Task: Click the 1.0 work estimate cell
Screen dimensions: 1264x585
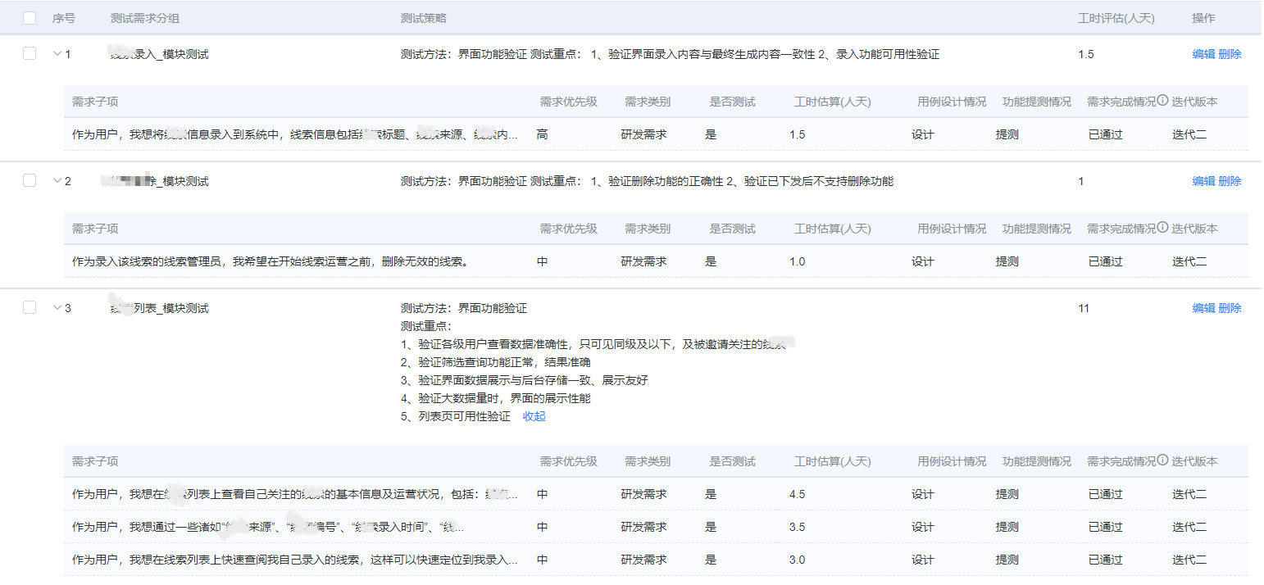Action: (x=797, y=261)
